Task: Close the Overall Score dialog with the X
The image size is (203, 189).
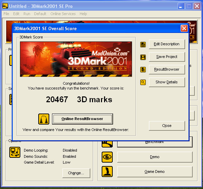Action: pos(184,28)
